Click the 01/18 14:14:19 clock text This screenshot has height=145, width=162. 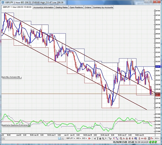142,142
